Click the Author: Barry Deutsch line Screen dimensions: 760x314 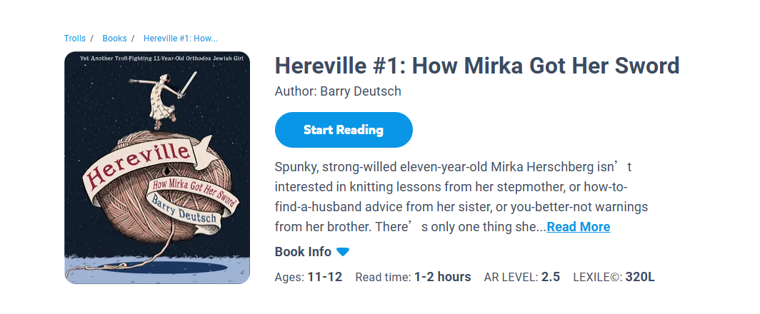tap(338, 91)
